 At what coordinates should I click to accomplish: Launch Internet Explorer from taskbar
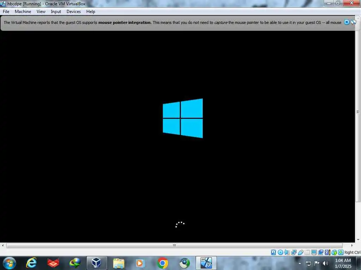31,263
